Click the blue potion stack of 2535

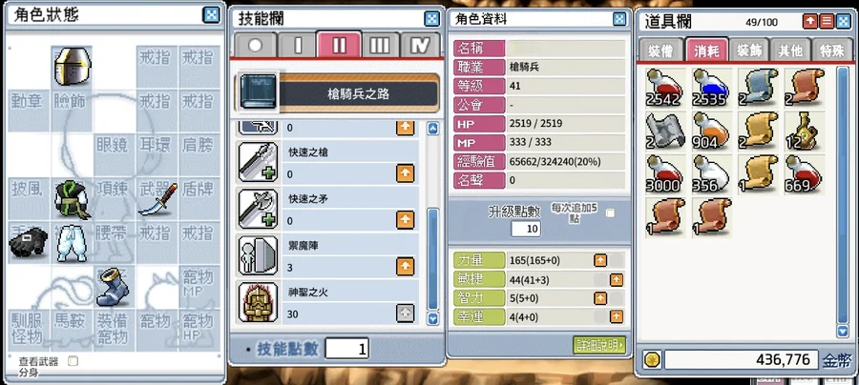tap(711, 87)
